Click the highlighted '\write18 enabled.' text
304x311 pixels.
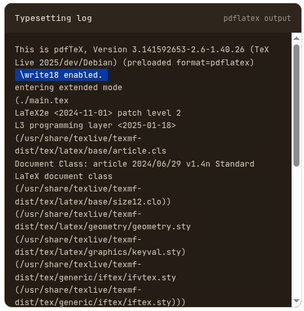[61, 75]
